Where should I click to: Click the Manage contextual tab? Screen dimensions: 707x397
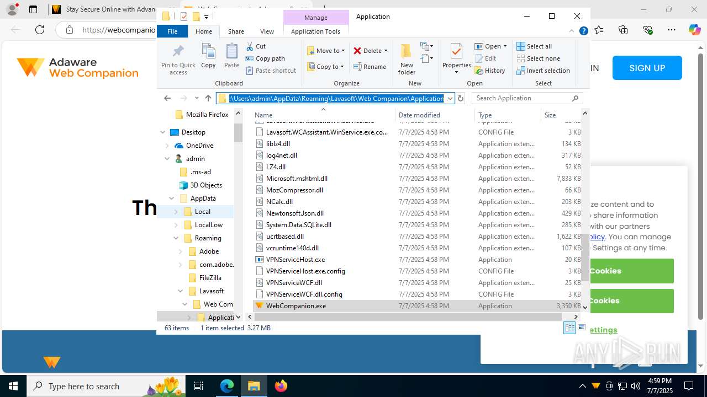pyautogui.click(x=316, y=18)
